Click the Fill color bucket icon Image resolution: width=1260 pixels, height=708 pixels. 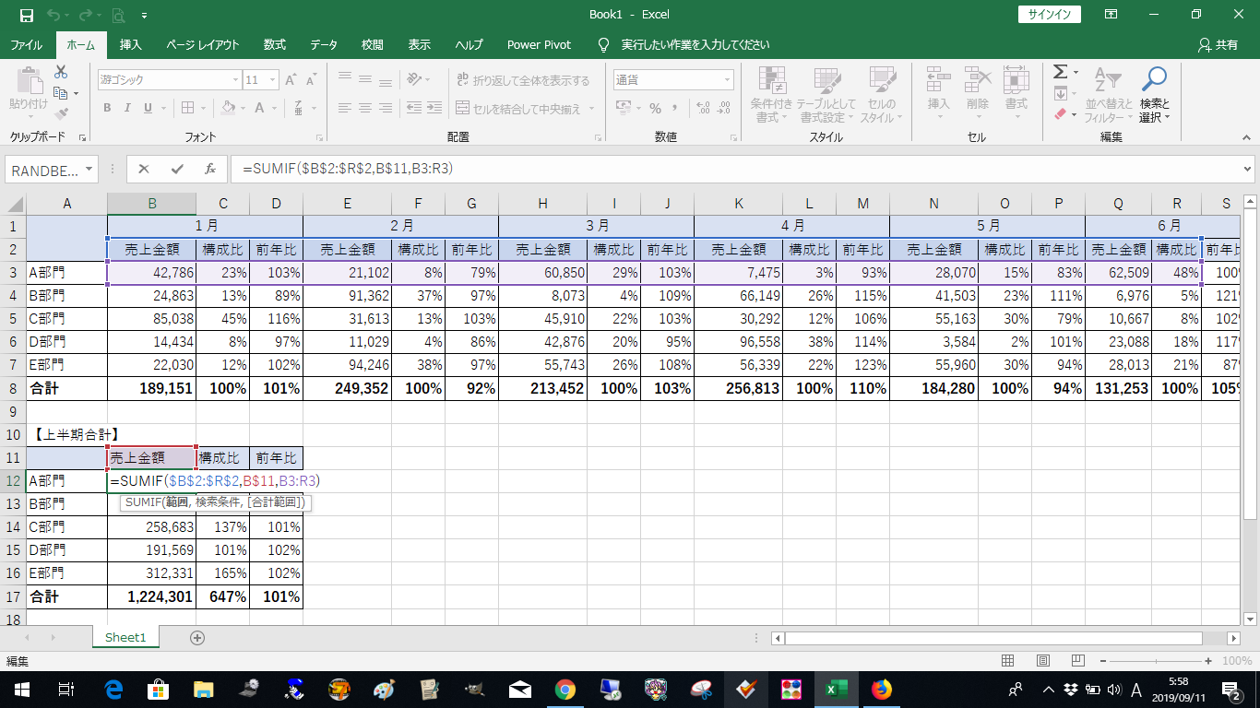click(x=229, y=108)
